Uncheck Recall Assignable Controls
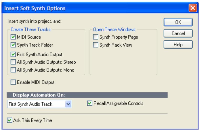 90,103
